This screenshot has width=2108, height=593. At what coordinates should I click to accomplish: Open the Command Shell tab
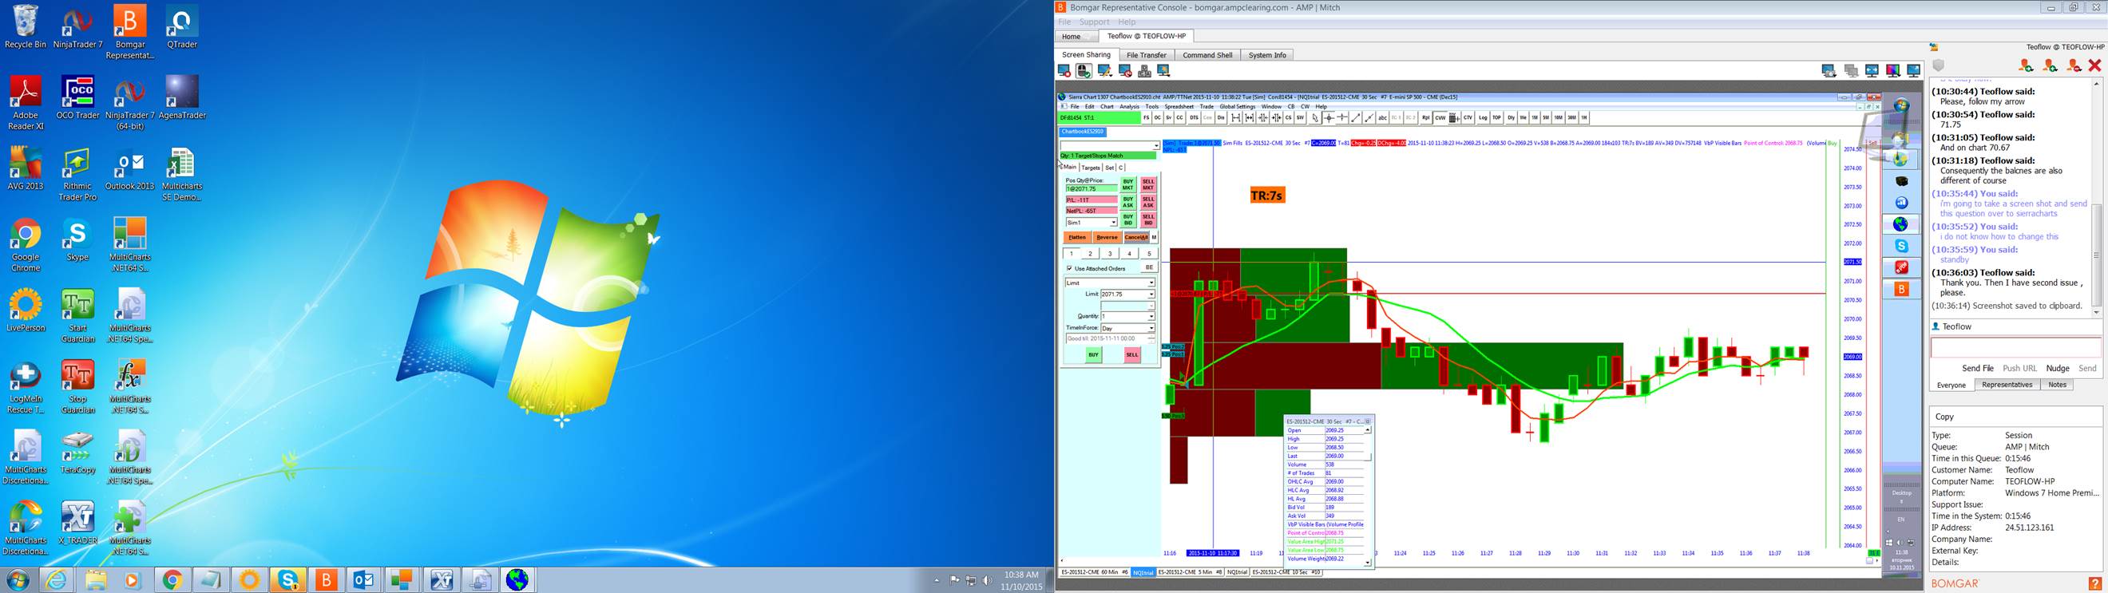pos(1207,55)
